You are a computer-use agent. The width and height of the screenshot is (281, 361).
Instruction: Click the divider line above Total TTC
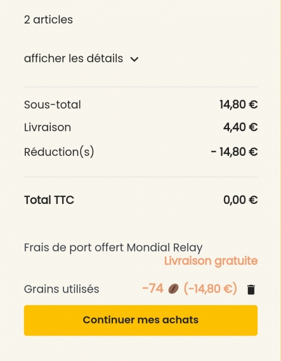[141, 177]
